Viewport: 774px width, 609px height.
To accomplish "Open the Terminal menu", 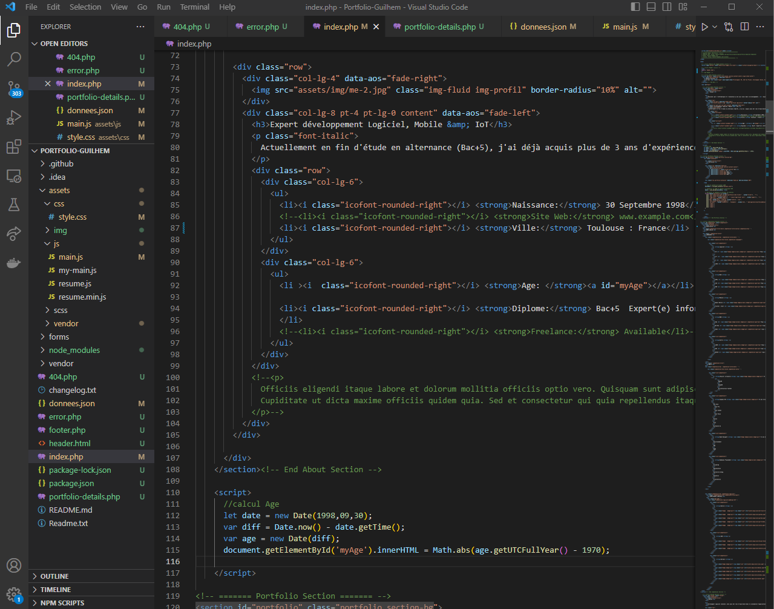I will pos(194,7).
